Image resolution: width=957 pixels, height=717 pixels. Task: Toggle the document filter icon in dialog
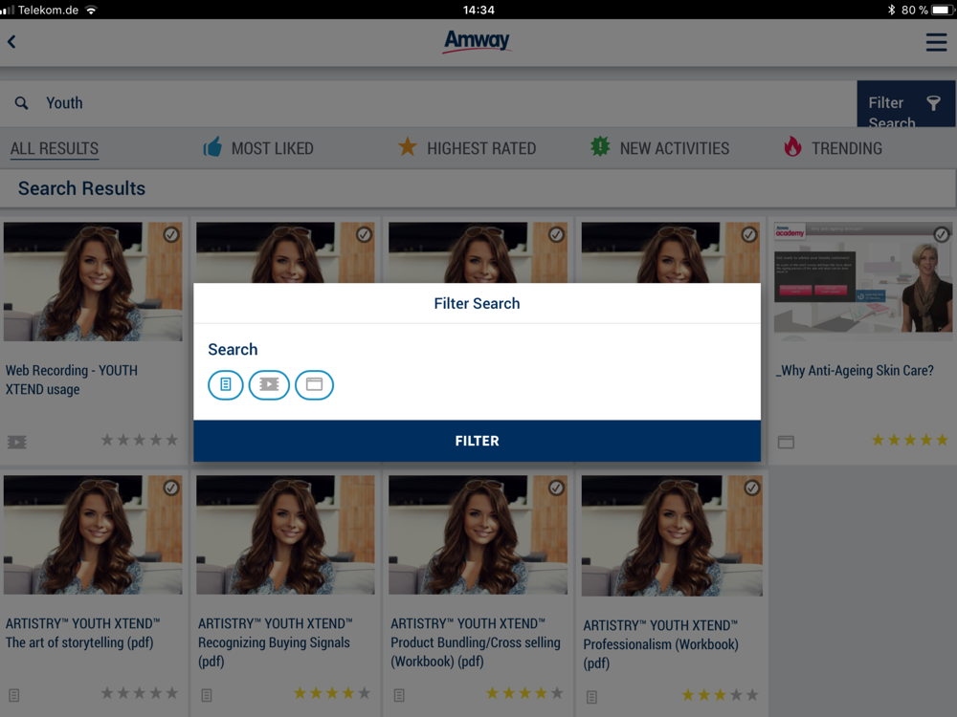tap(226, 384)
